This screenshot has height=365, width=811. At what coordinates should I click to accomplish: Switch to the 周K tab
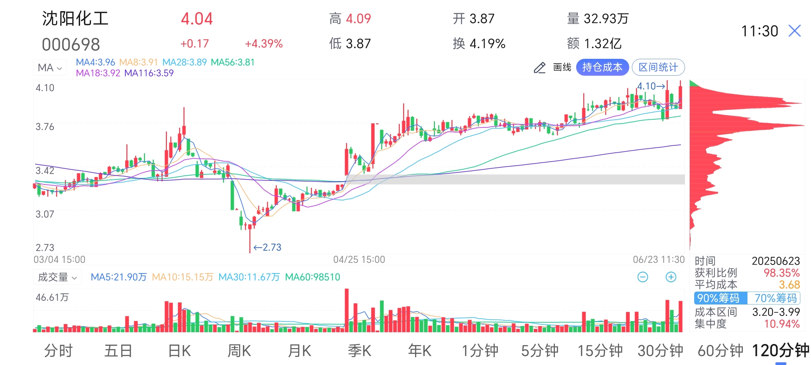239,351
